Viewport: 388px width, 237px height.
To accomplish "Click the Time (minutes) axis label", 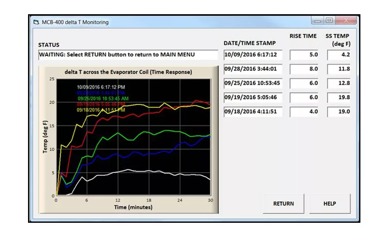I will tap(133, 207).
